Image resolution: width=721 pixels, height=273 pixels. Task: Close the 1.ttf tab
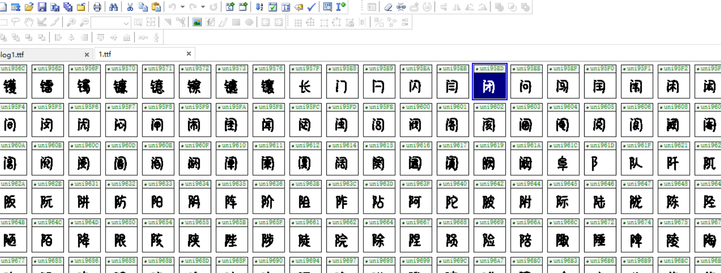189,54
